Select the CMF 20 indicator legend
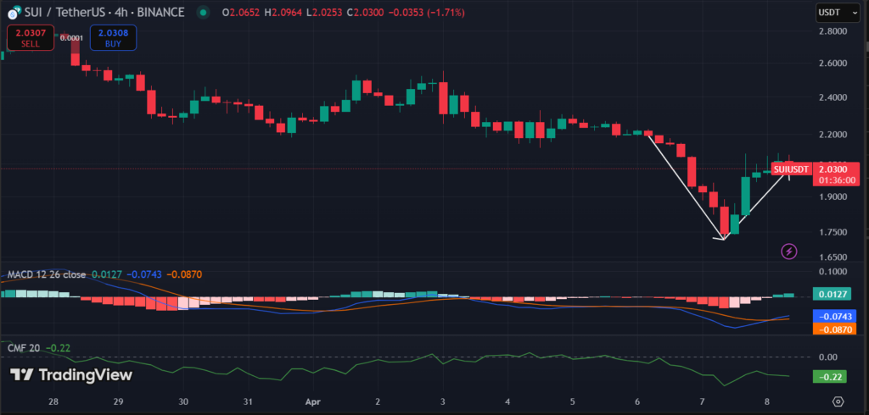 coord(24,347)
